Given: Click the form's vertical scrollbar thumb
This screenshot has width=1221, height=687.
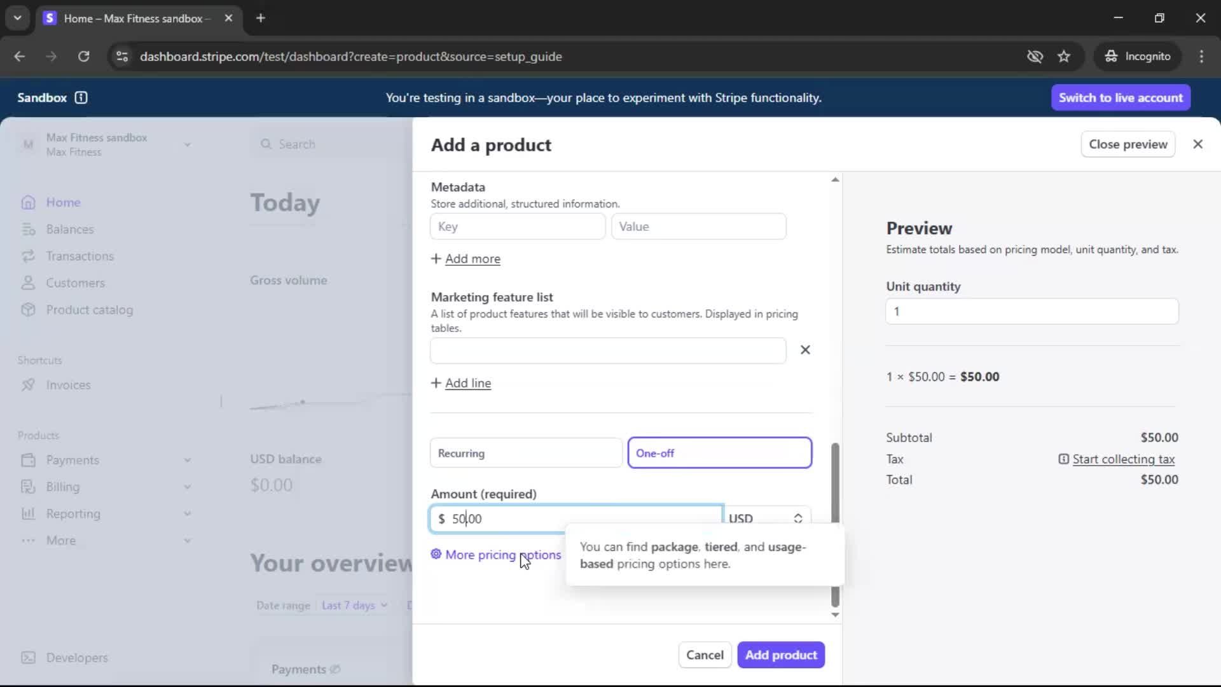Looking at the screenshot, I should tap(835, 483).
